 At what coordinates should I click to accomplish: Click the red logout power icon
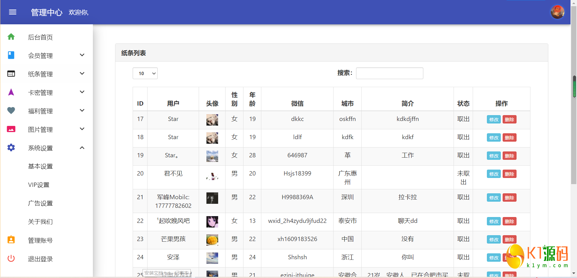pos(11,259)
